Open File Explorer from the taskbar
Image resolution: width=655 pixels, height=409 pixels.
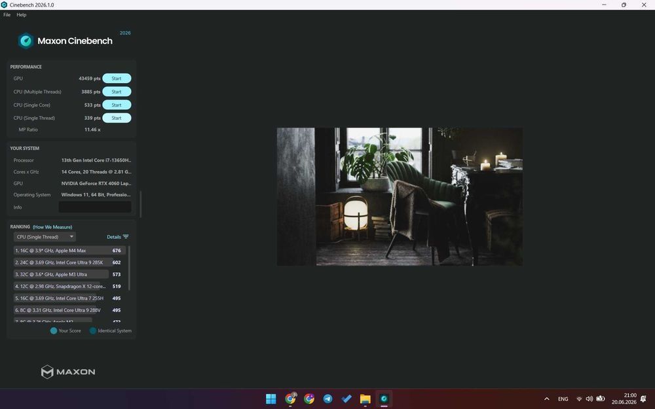pyautogui.click(x=365, y=399)
